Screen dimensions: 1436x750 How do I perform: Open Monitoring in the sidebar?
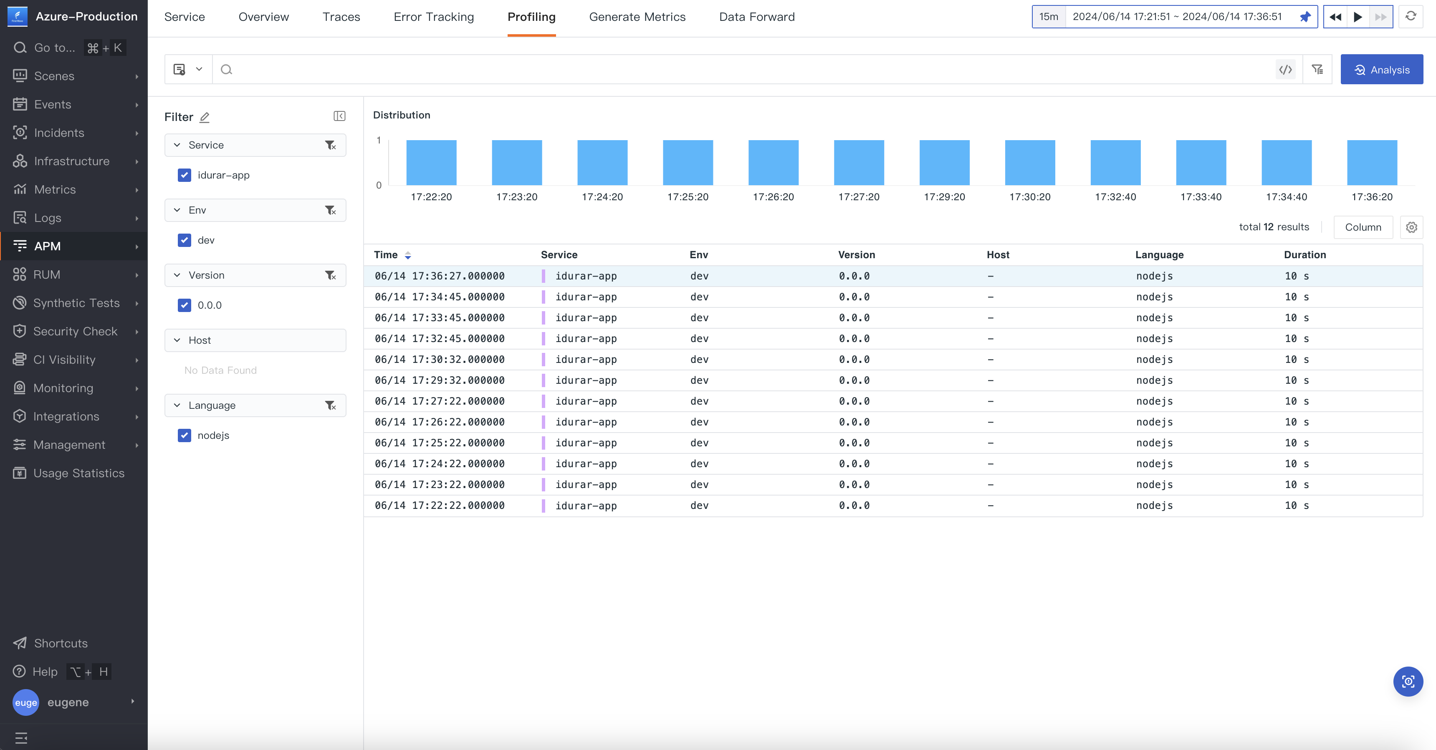pyautogui.click(x=73, y=388)
